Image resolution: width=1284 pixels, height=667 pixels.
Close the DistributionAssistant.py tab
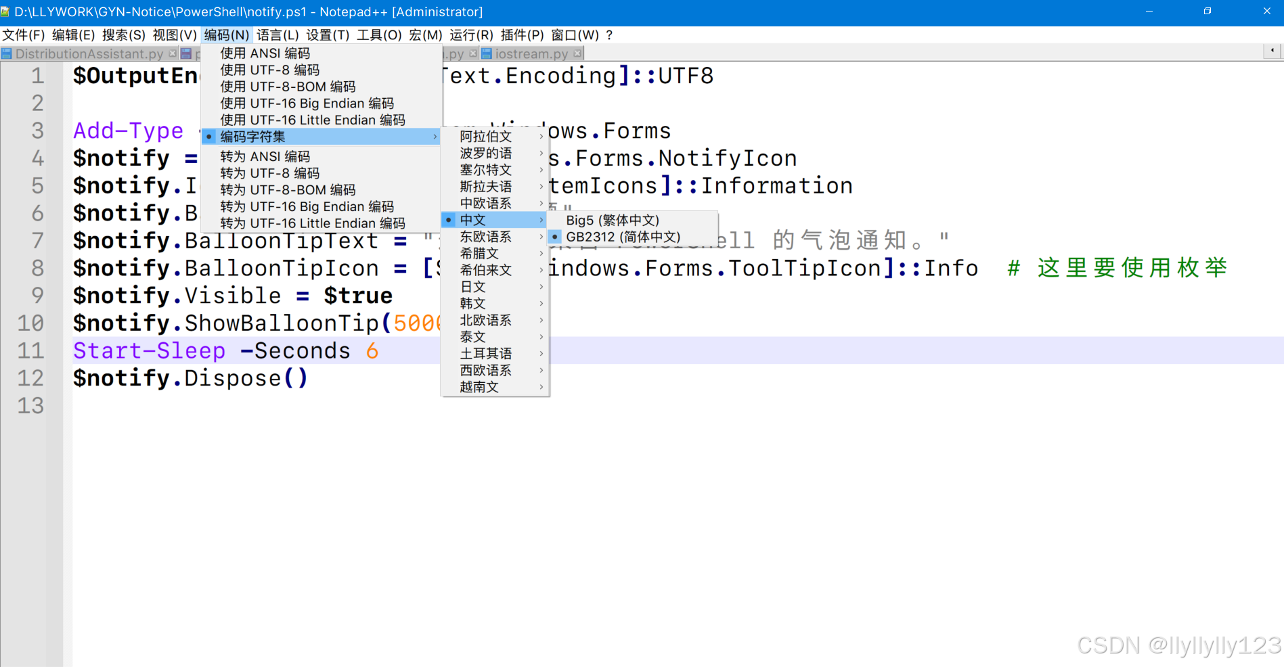(173, 53)
